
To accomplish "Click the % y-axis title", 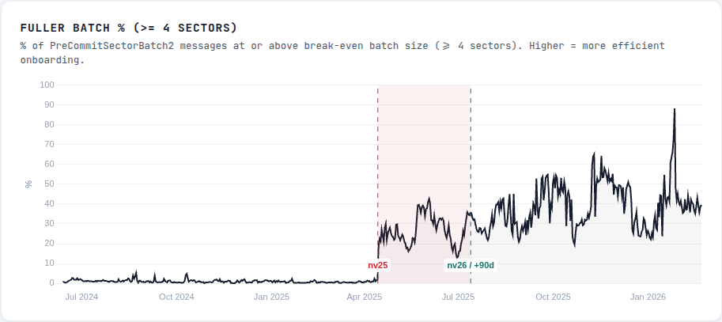I will pos(28,184).
